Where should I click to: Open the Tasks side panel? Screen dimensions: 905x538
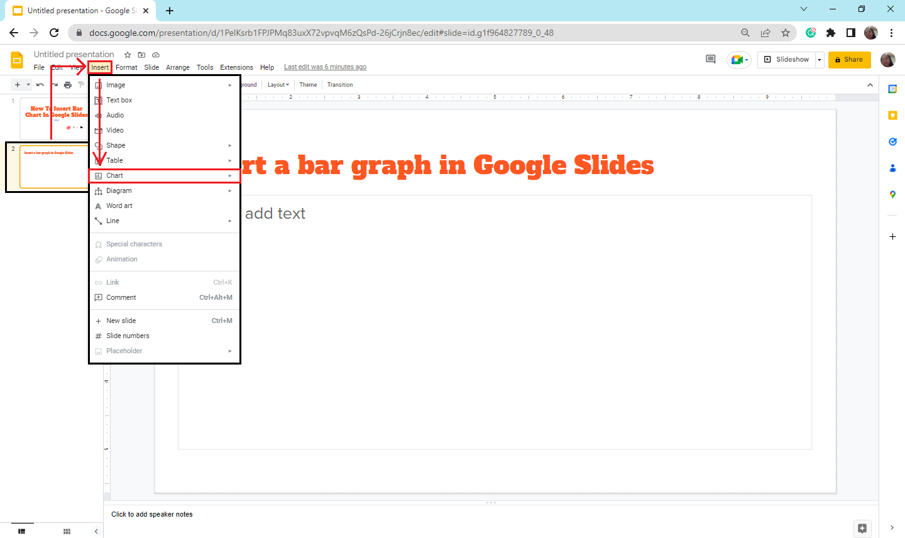coord(892,142)
